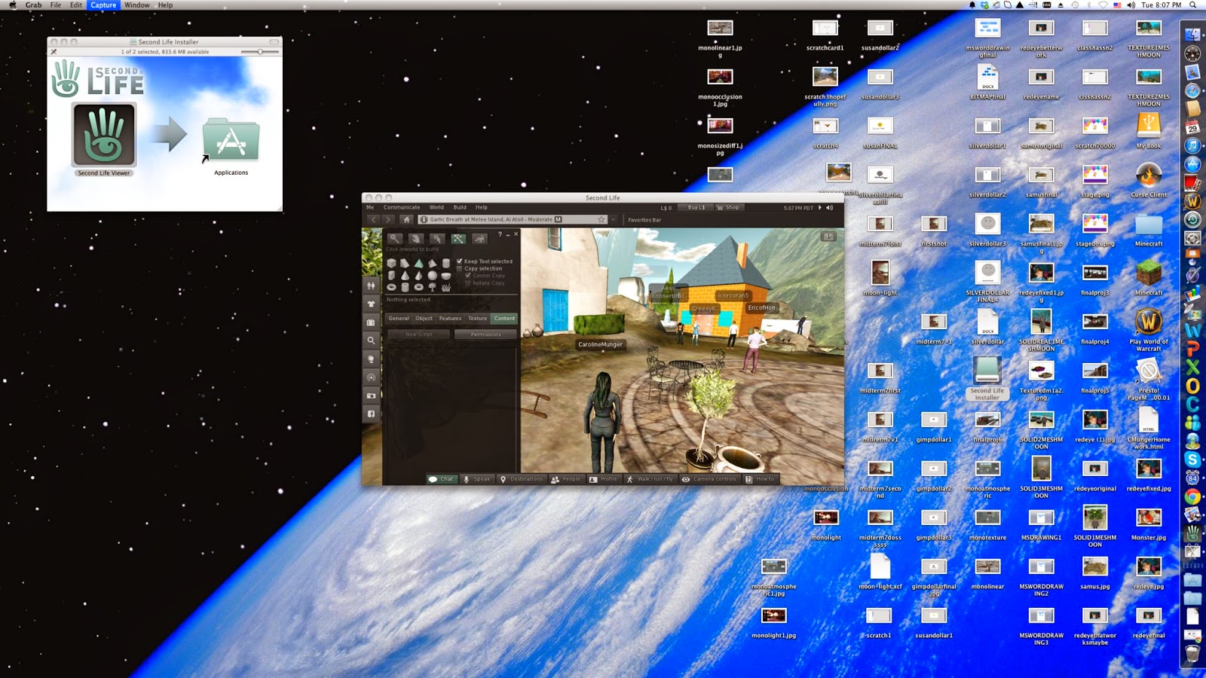The image size is (1206, 678).
Task: Open Spotlight search in menu bar
Action: 1193,5
